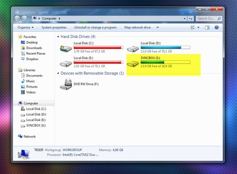Screen dimensions: 237x174
Task: Select Network in the navigation pane
Action: 30,136
